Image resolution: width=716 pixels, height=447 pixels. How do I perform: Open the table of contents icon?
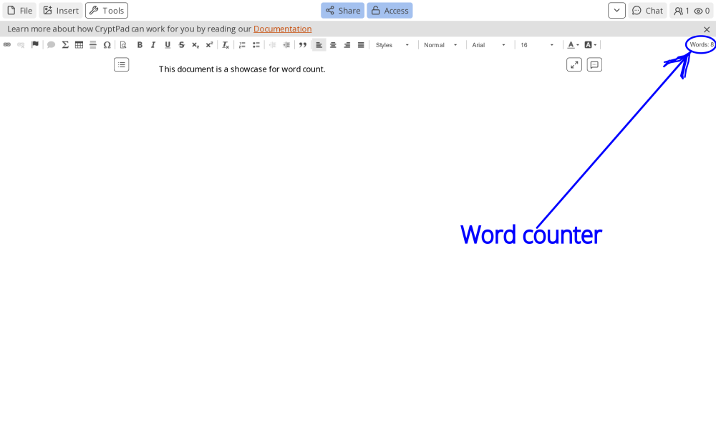coord(122,65)
